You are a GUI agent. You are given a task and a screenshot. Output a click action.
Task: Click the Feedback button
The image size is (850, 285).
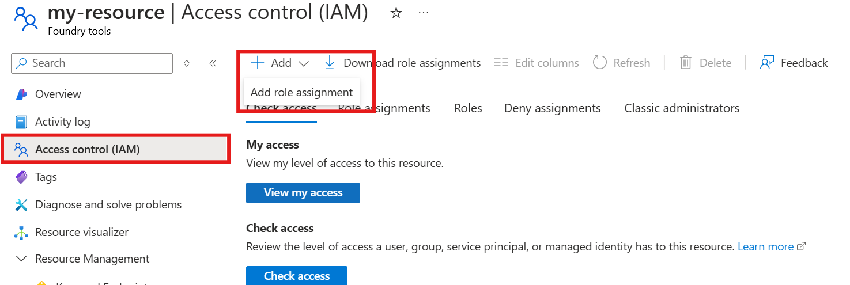(x=794, y=63)
